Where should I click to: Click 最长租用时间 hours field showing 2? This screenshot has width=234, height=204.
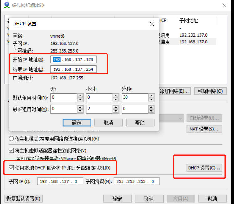coord(99,109)
